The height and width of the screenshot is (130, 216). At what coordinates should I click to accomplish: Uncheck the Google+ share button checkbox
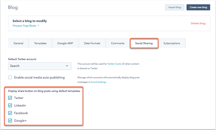[10, 121]
